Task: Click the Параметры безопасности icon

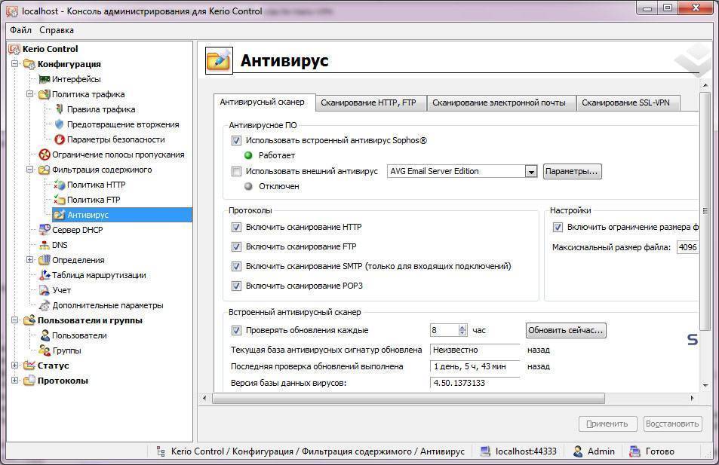Action: [59, 139]
